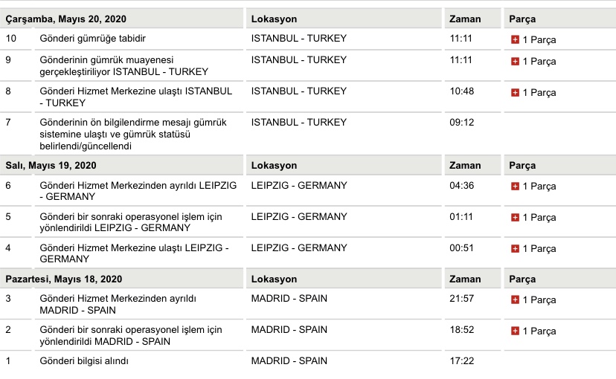Click the 'Pazartesi, Mayıs 18, 2020' date header
Screen dimensions: 616x379
(64, 279)
